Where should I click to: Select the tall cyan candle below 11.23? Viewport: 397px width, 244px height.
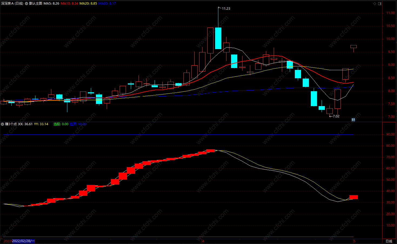[x=218, y=38]
